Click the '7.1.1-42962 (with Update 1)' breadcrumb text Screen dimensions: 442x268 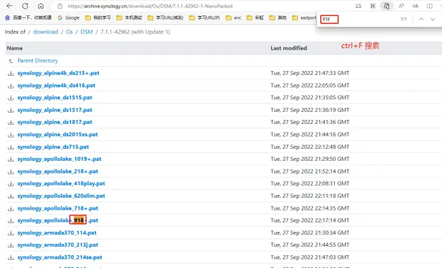135,32
